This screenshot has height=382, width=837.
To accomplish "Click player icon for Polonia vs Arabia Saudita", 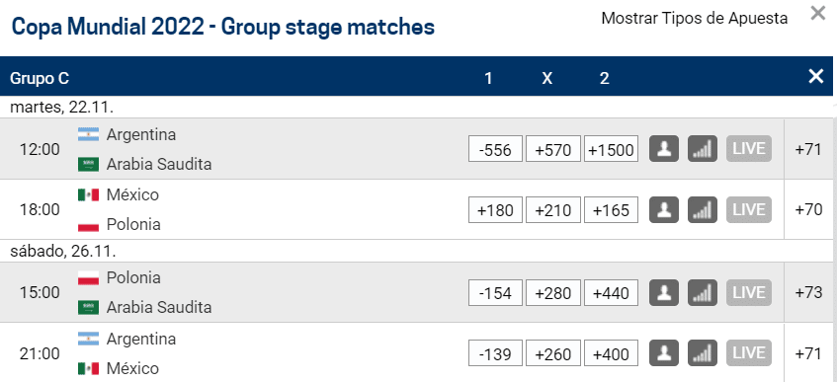I will coord(664,293).
